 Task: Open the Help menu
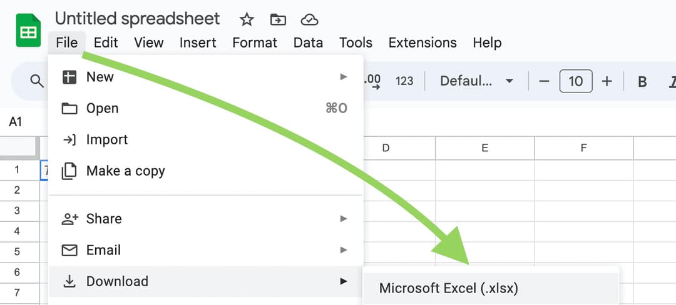tap(487, 42)
